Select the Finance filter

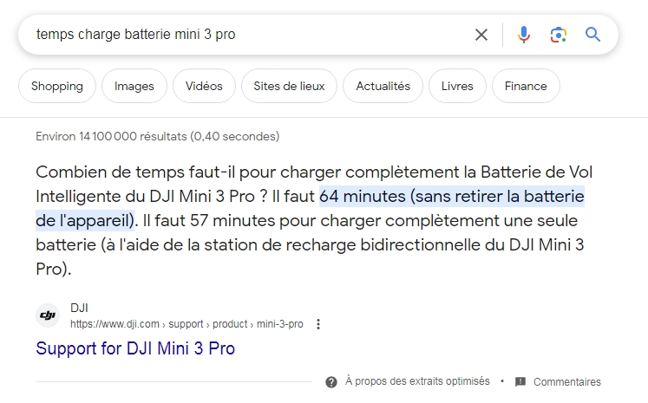click(526, 86)
